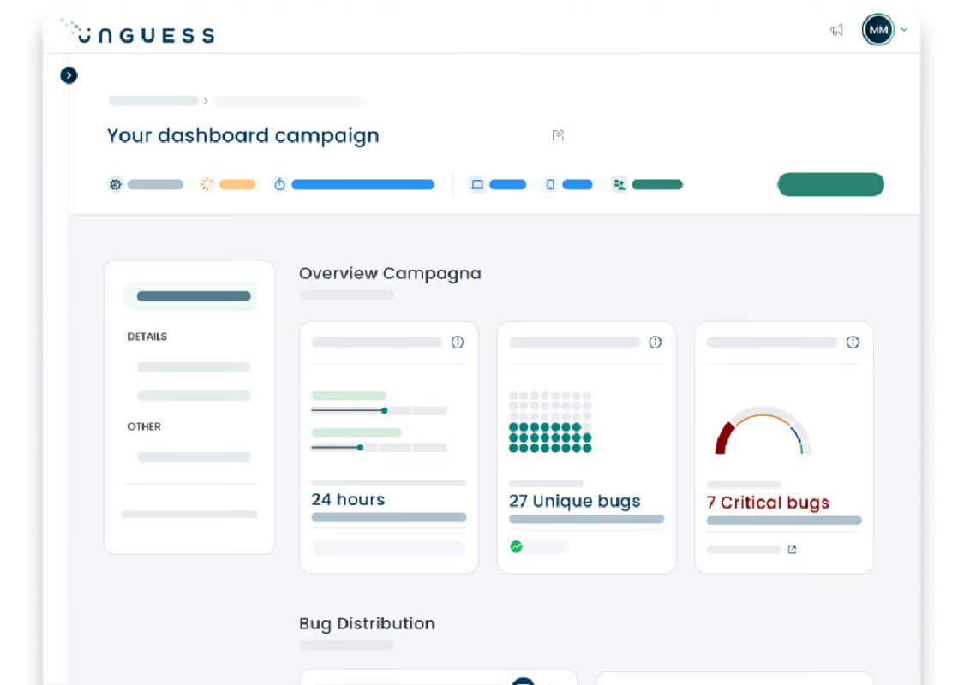Click the breadcrumb chevron separator
The height and width of the screenshot is (685, 964).
click(x=206, y=100)
